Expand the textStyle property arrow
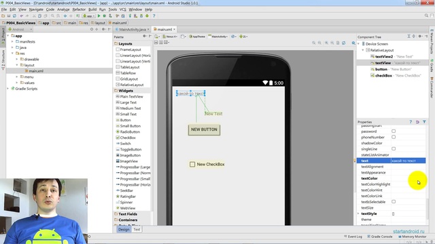 (358, 213)
